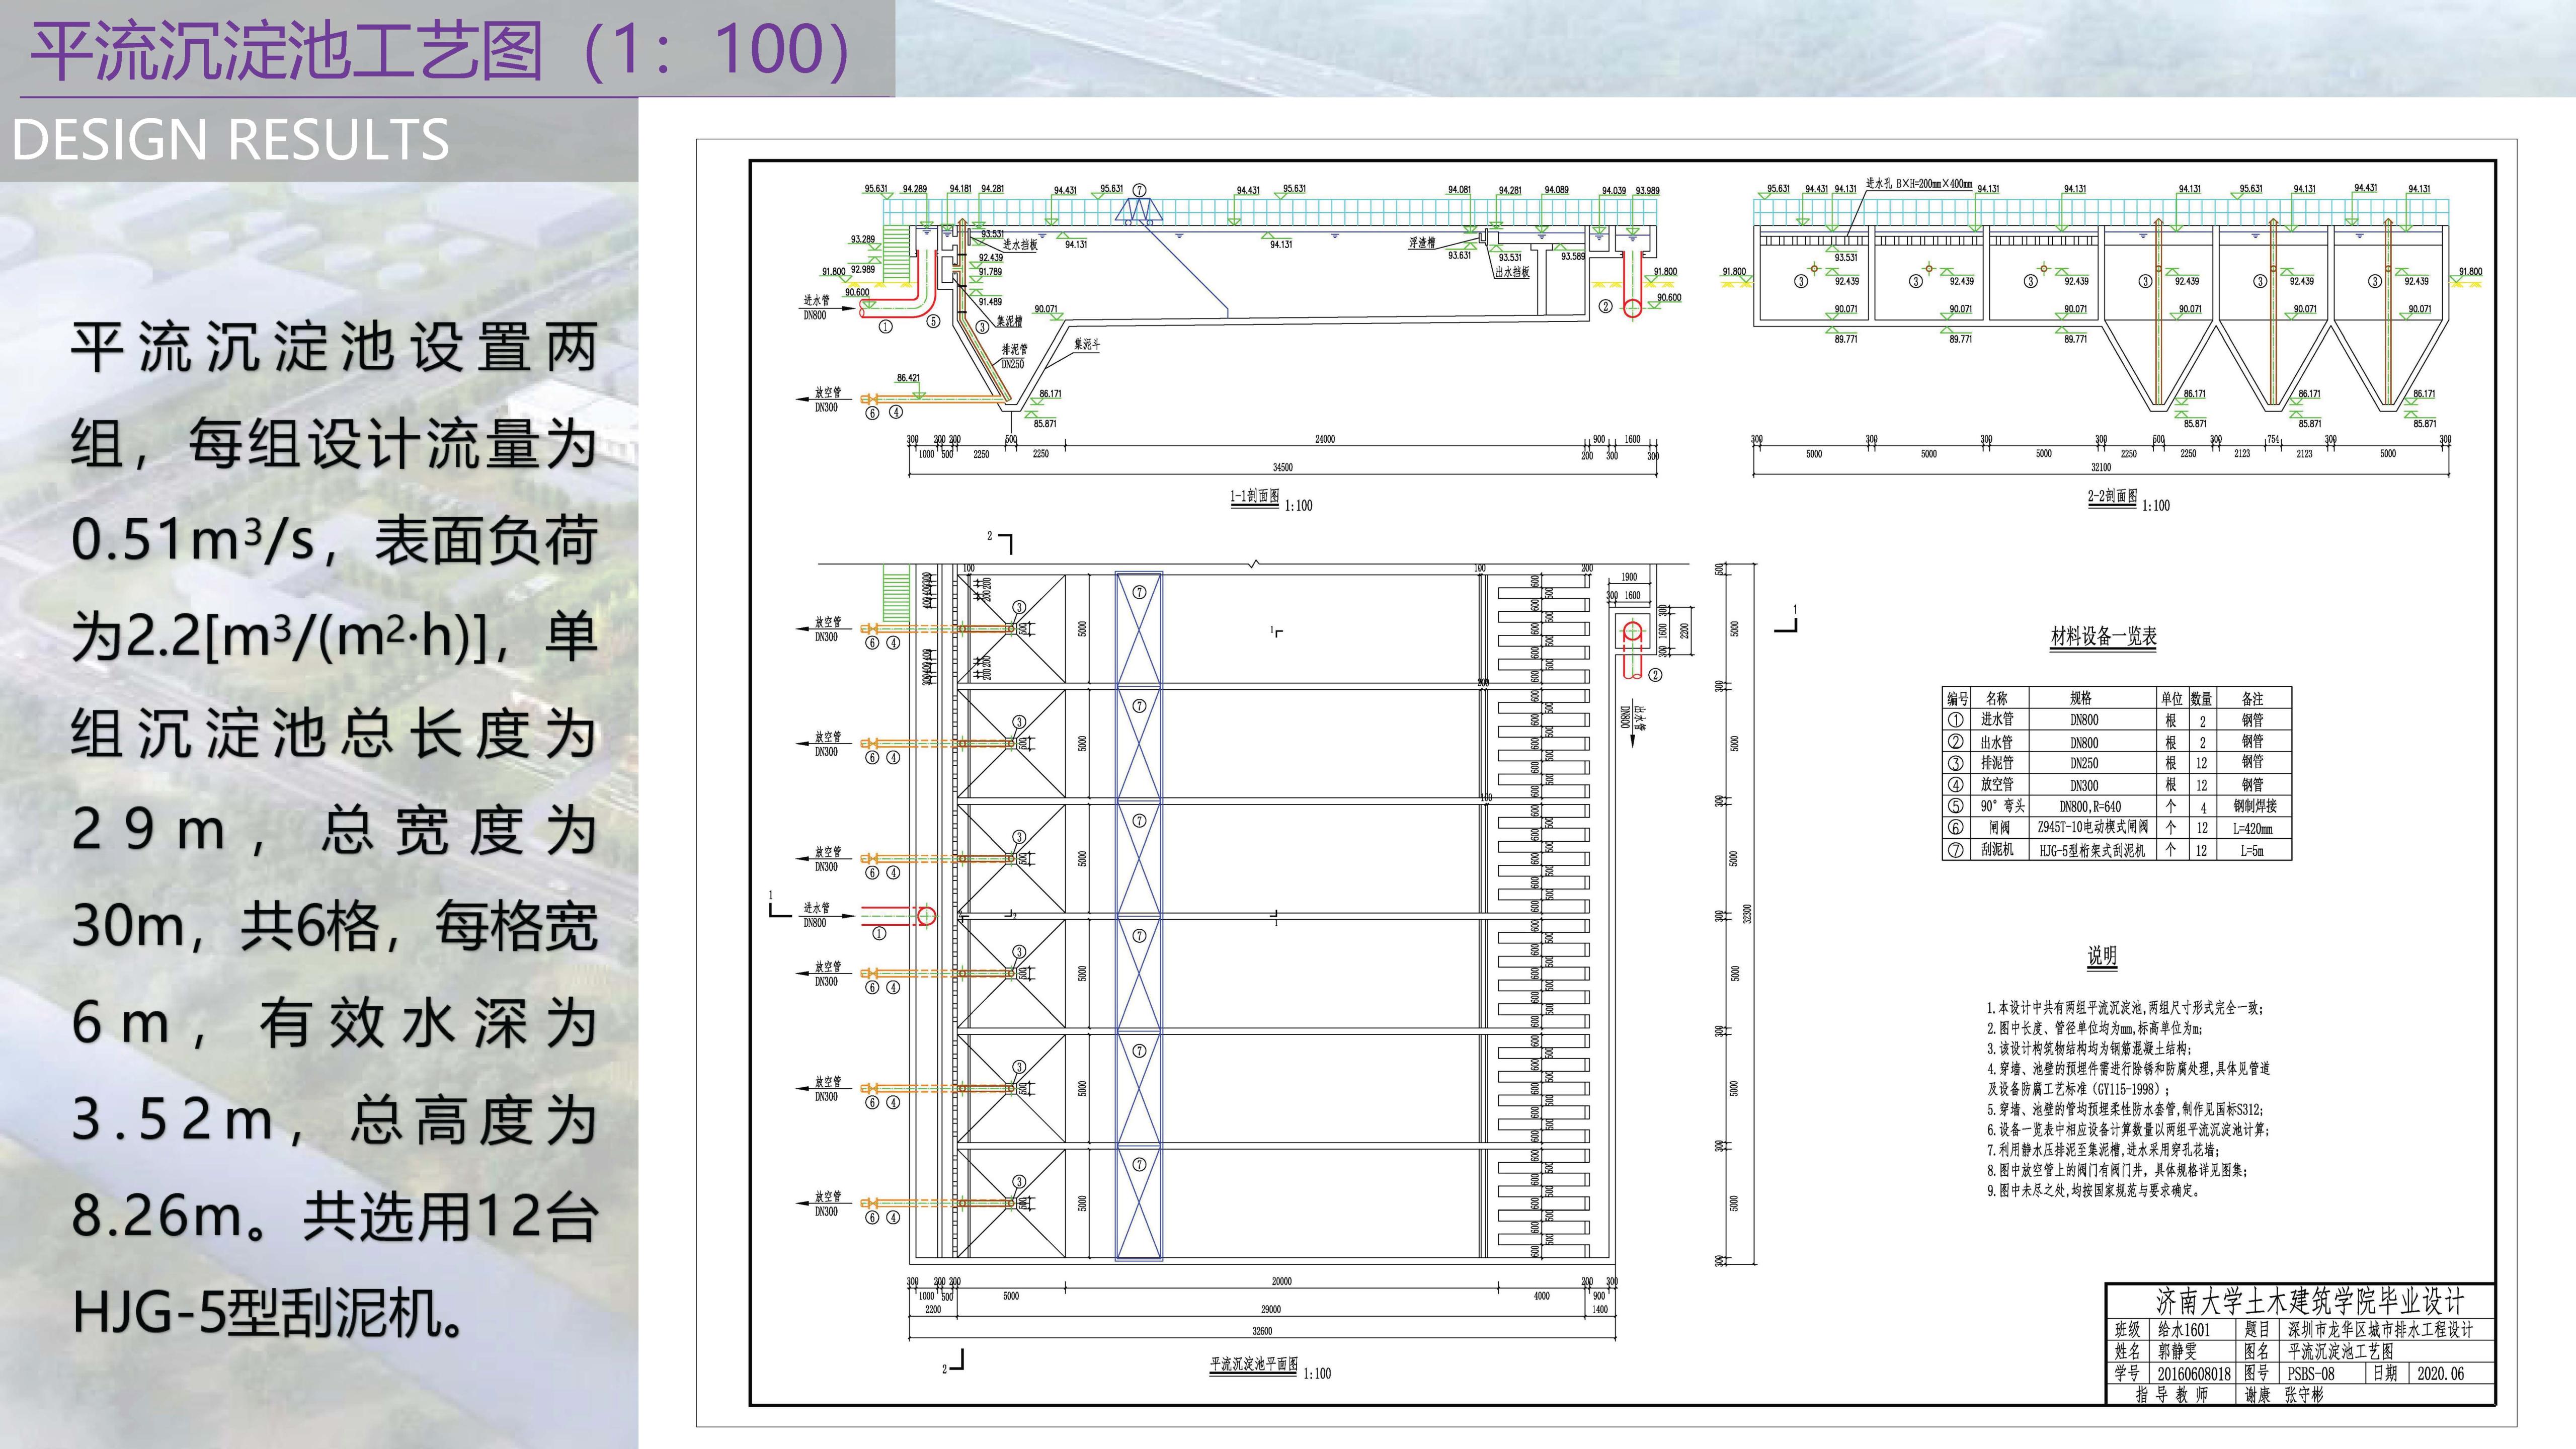Click the 1-1剖面图 section label
The height and width of the screenshot is (1449, 2576).
point(1255,497)
